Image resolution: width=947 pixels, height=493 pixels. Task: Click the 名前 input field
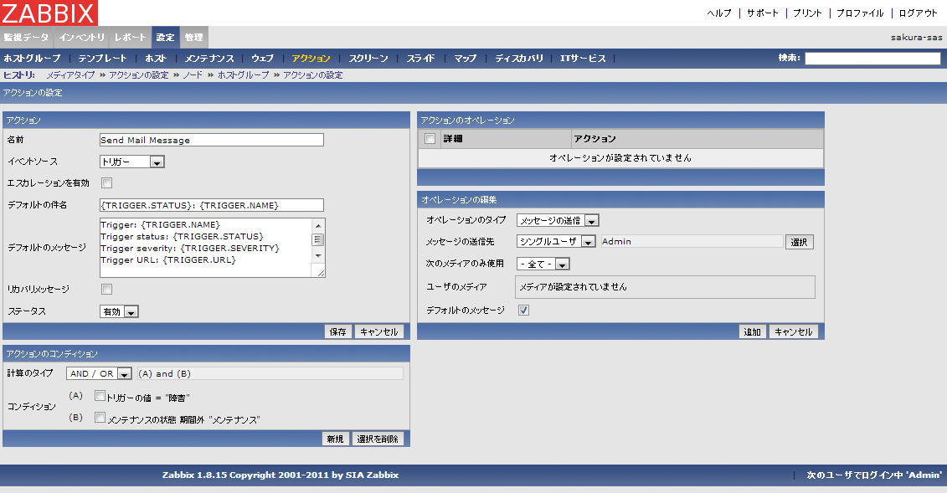[x=211, y=141]
